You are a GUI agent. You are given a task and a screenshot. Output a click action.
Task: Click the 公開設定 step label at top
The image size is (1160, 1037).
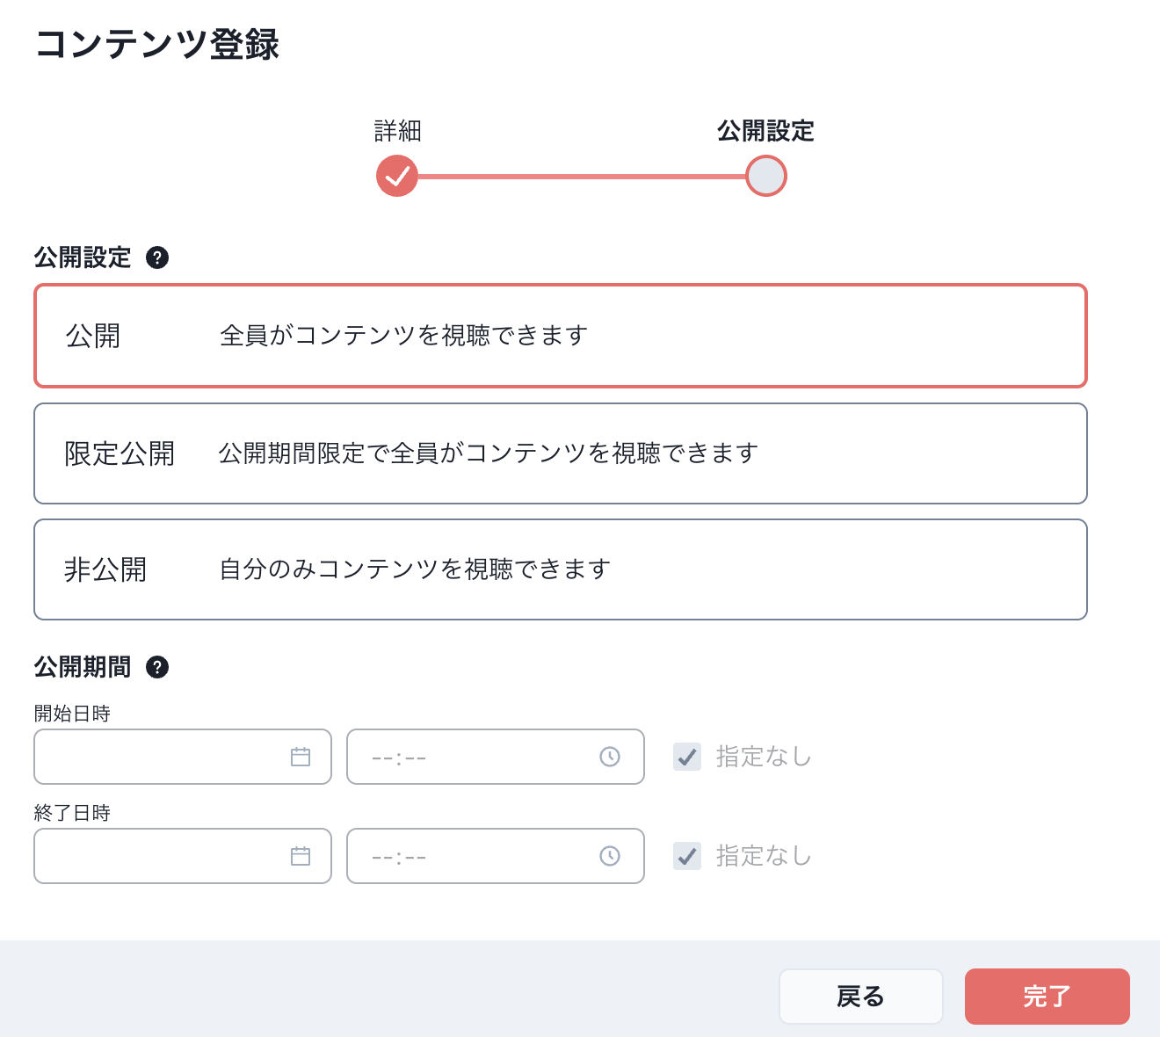click(x=766, y=132)
